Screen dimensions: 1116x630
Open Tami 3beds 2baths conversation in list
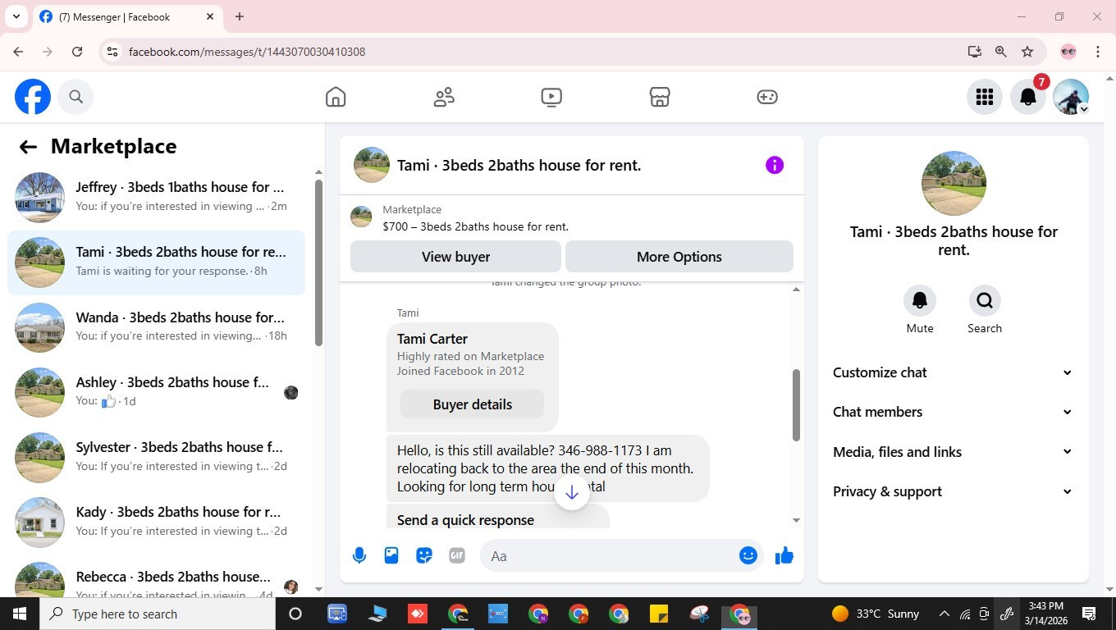point(156,262)
